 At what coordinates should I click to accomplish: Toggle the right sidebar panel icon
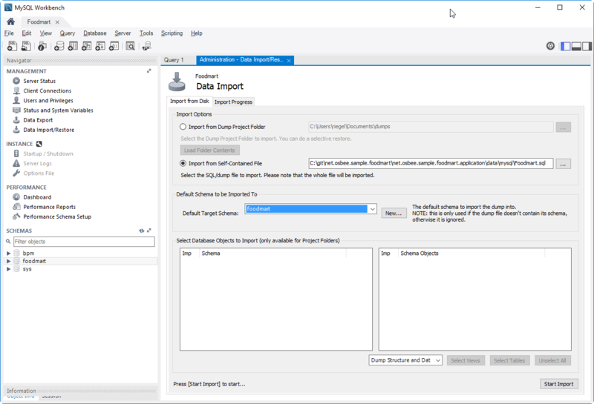point(587,46)
